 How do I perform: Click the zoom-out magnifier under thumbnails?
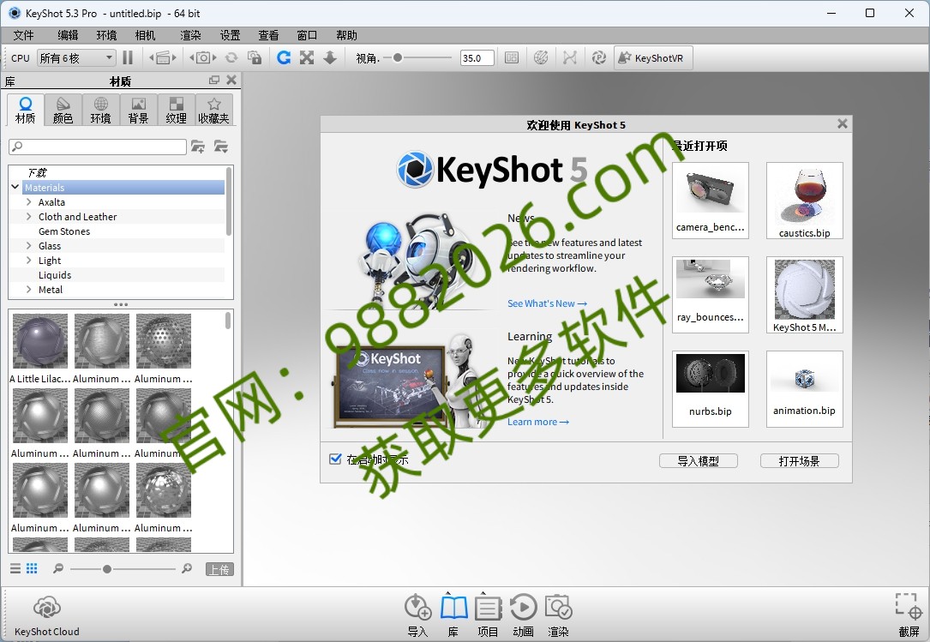58,568
